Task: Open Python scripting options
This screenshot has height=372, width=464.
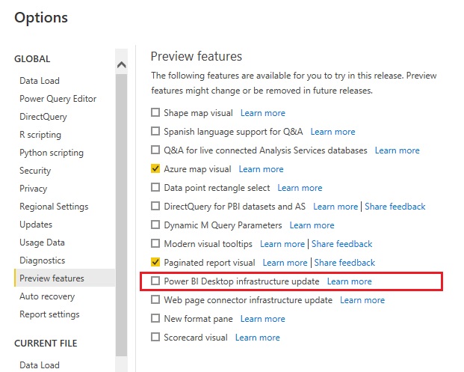Action: pyautogui.click(x=52, y=153)
